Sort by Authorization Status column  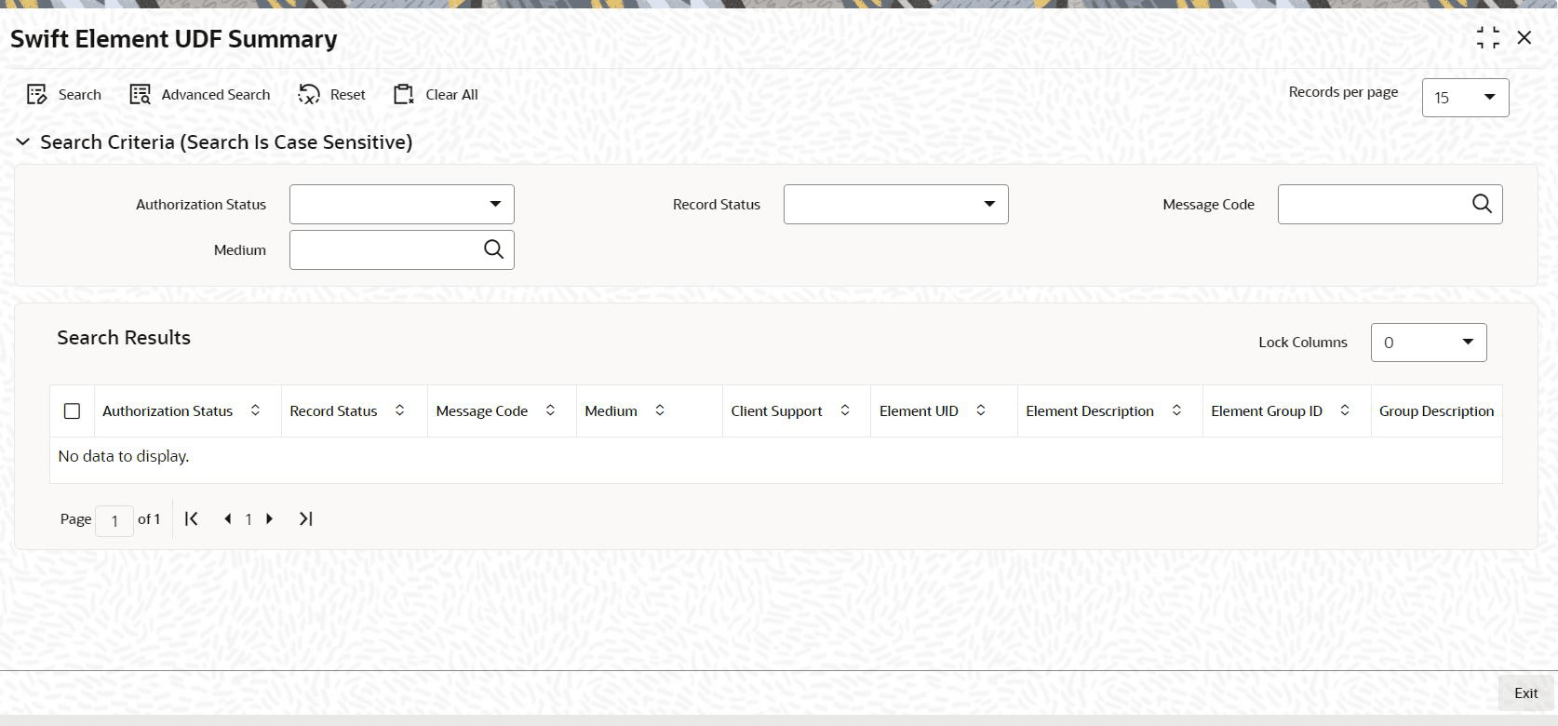pyautogui.click(x=255, y=410)
